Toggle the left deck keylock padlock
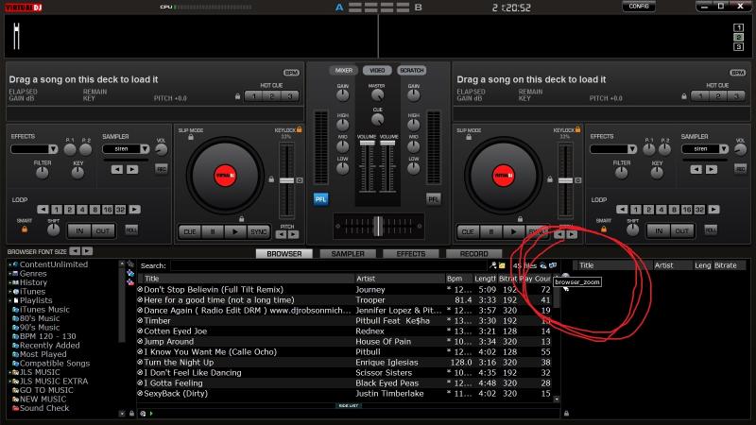 point(300,129)
